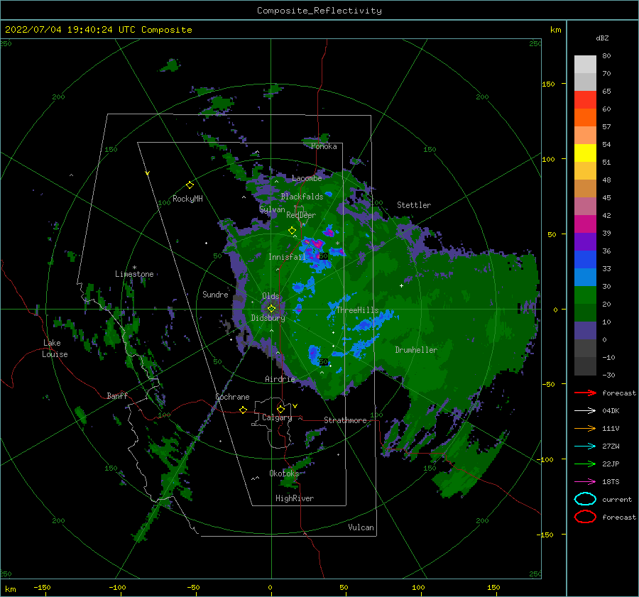Screen dimensions: 639x597
Task: Click the Blackfalds label on map
Action: pyautogui.click(x=302, y=197)
